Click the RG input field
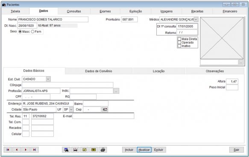The height and width of the screenshot is (157, 249). click(x=83, y=97)
